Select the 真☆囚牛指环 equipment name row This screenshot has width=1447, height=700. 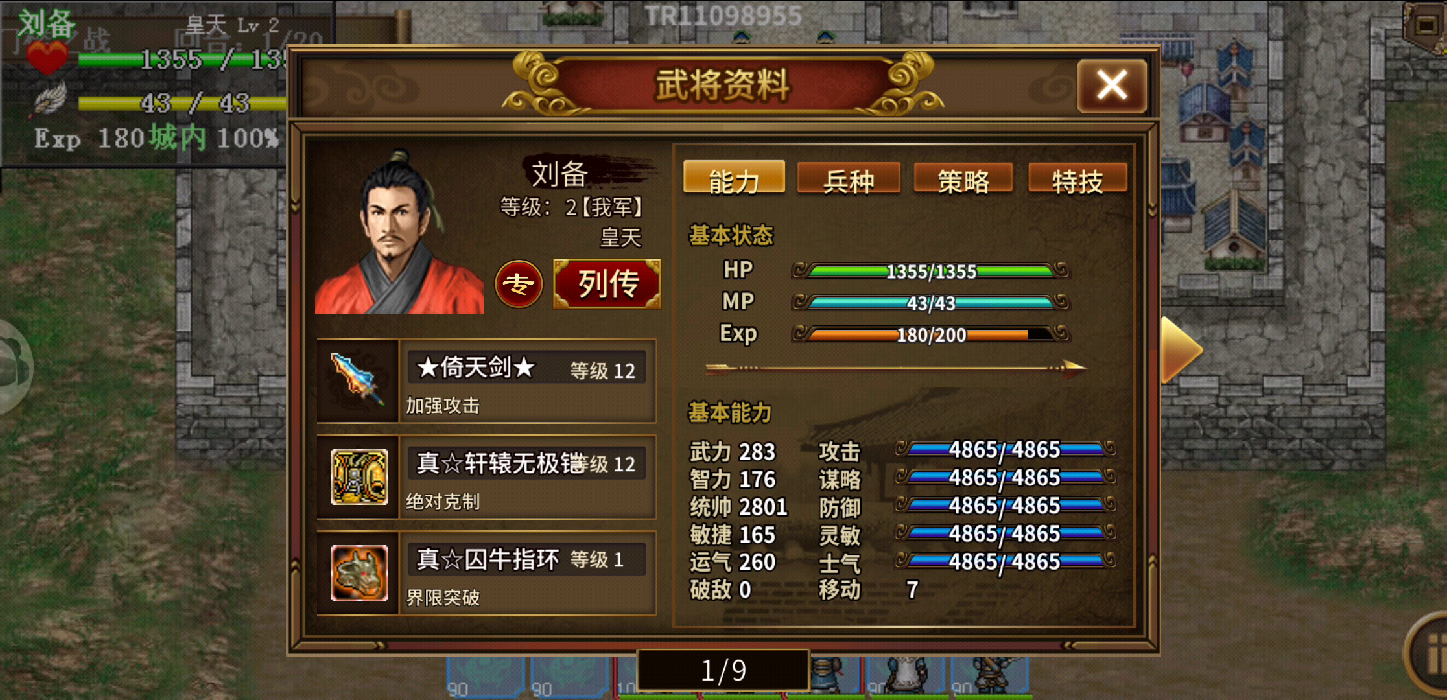(526, 559)
